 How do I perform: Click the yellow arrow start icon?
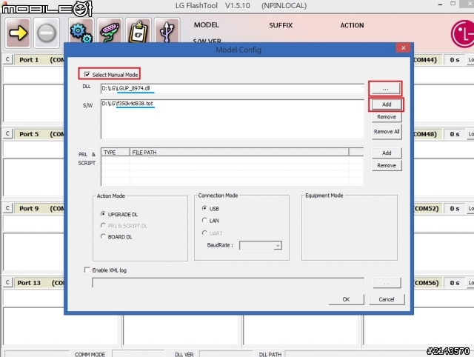click(x=18, y=33)
